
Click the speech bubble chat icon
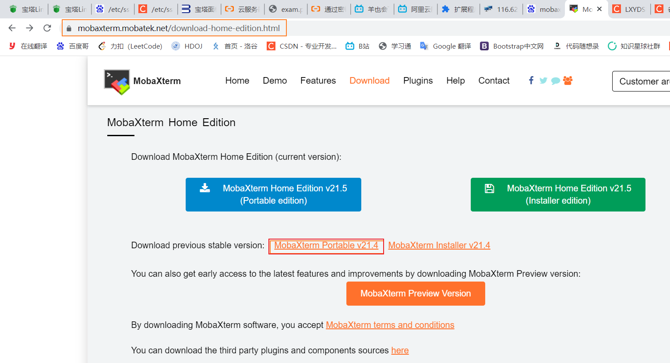tap(556, 81)
